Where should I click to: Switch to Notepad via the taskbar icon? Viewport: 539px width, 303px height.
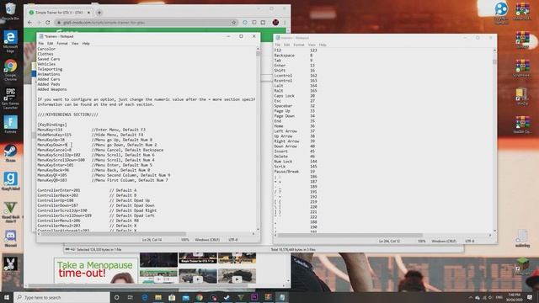[x=282, y=297]
